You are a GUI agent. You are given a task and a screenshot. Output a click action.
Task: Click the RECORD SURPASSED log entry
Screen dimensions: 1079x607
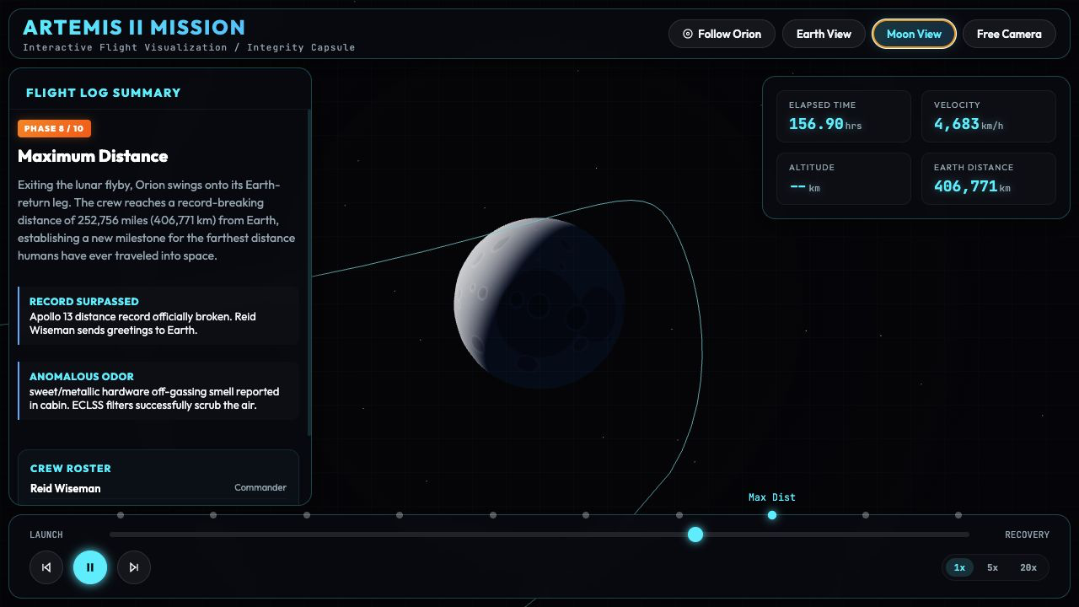tap(158, 315)
